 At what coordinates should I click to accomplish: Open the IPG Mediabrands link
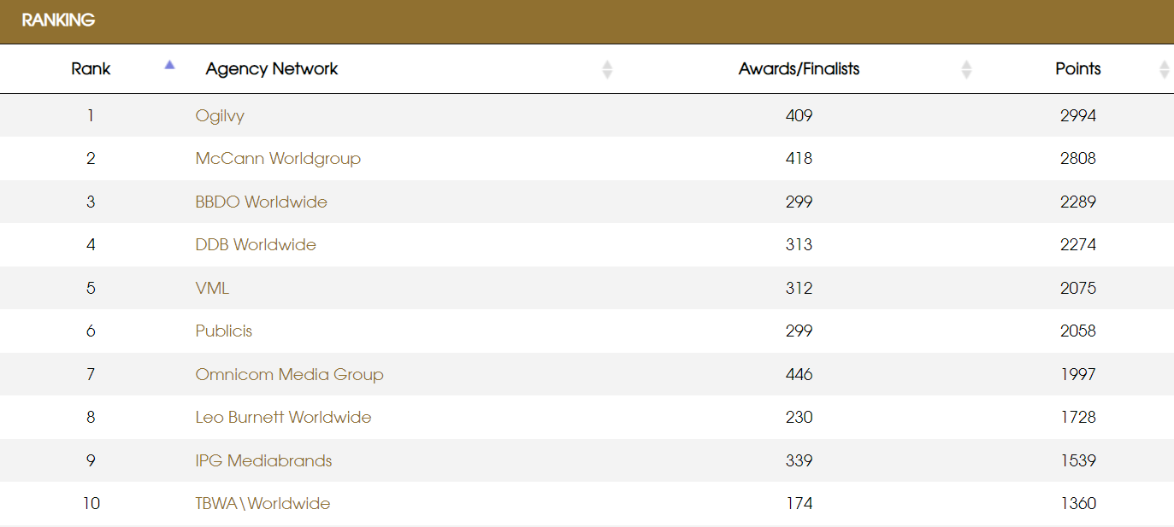(x=263, y=461)
